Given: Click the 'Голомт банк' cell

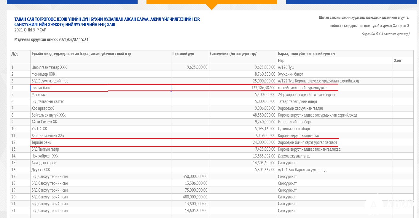Looking at the screenshot, I should tap(101, 88).
